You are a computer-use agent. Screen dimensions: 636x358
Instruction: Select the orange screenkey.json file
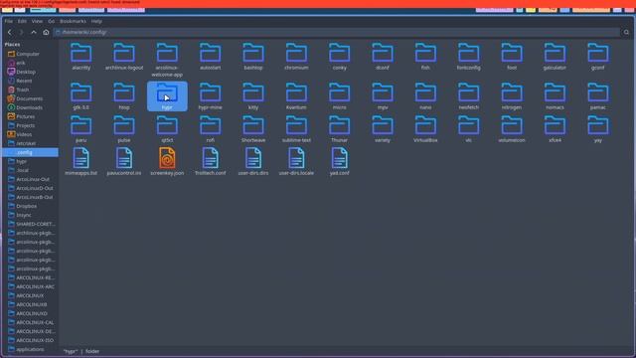[167, 161]
